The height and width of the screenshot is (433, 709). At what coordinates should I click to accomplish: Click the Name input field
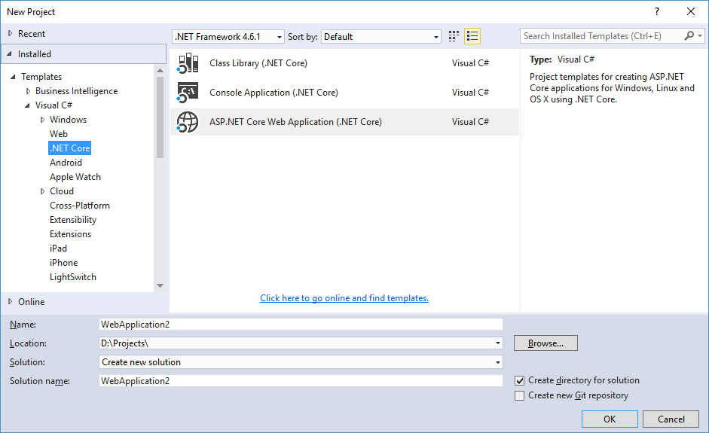click(301, 325)
